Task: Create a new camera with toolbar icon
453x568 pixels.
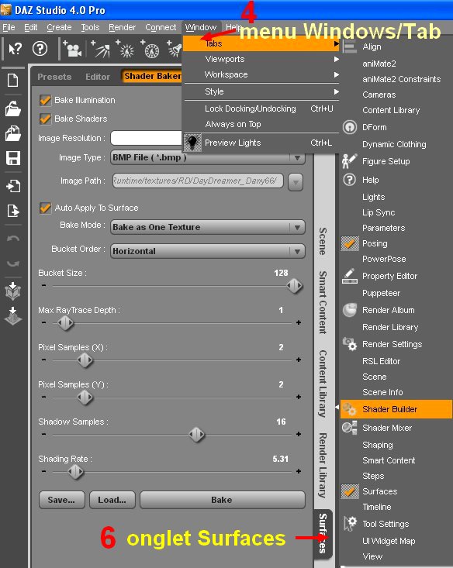Action: tap(72, 49)
